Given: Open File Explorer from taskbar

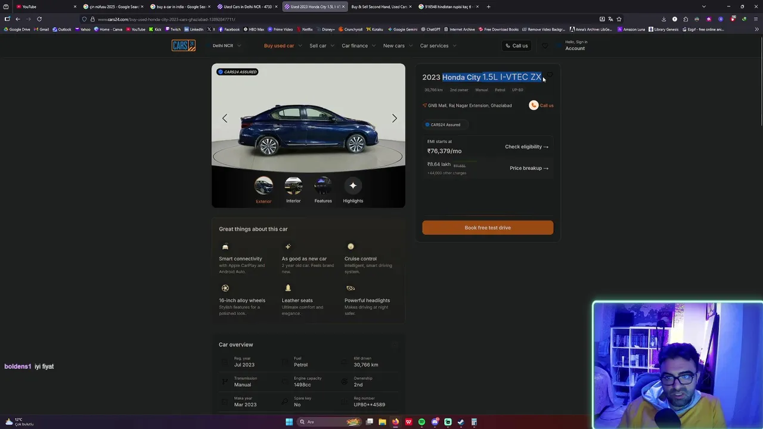Looking at the screenshot, I should [x=382, y=422].
